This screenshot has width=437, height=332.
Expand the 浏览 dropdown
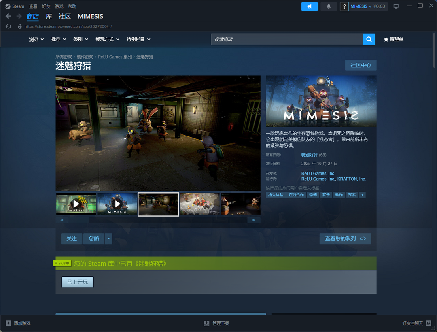pos(36,39)
